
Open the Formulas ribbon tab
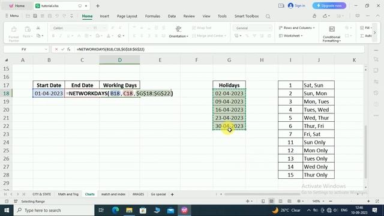pyautogui.click(x=152, y=16)
